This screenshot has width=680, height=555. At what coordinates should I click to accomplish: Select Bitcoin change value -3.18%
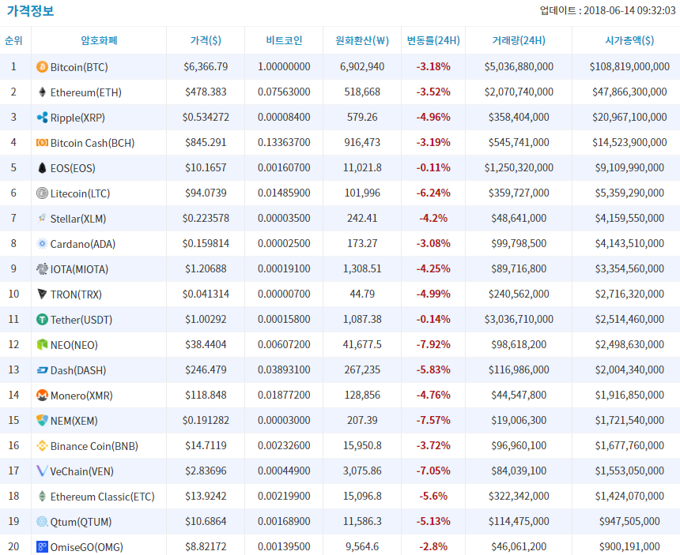click(433, 66)
